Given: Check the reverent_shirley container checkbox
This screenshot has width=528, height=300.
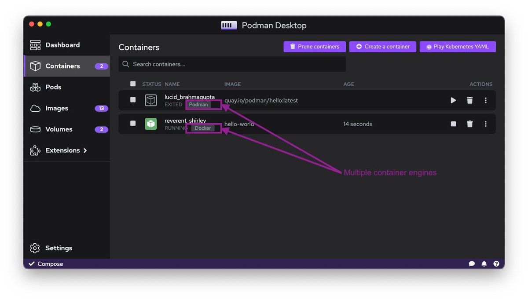Looking at the screenshot, I should coord(133,123).
